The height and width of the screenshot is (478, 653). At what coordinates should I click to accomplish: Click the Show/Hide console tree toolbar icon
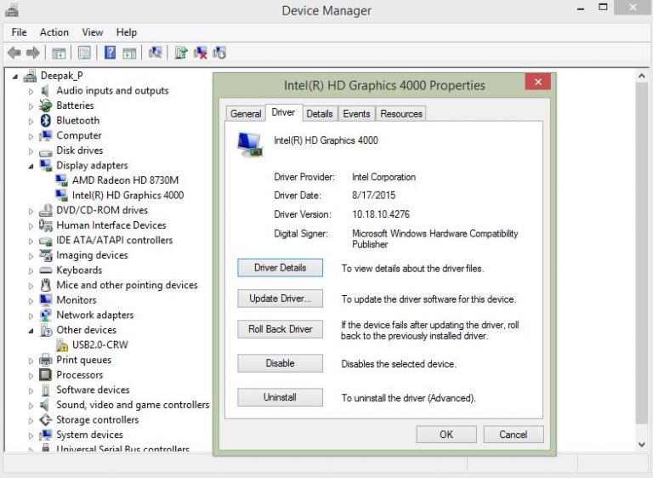(59, 53)
